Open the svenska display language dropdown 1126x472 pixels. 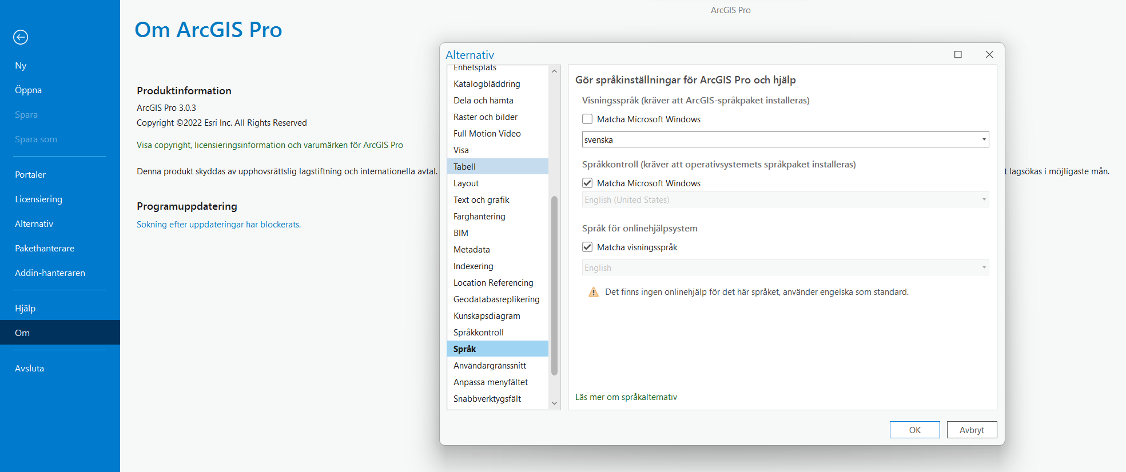click(x=785, y=139)
